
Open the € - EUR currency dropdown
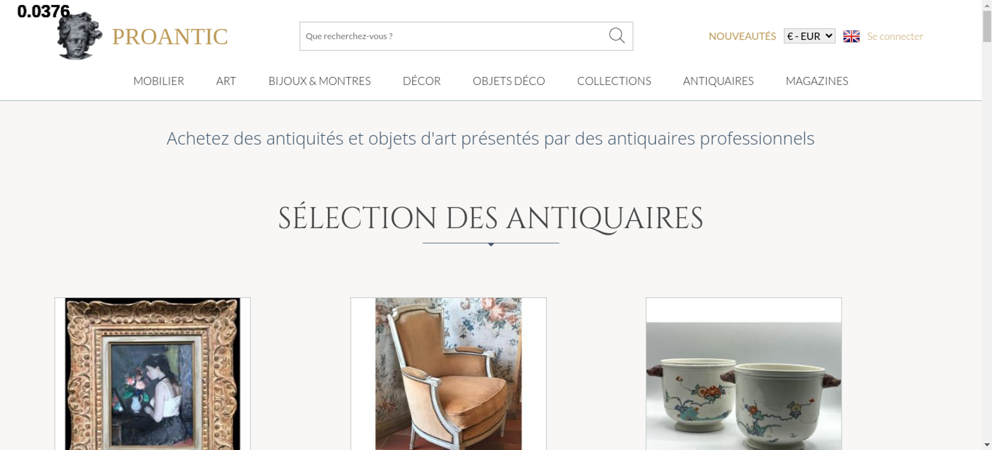809,36
